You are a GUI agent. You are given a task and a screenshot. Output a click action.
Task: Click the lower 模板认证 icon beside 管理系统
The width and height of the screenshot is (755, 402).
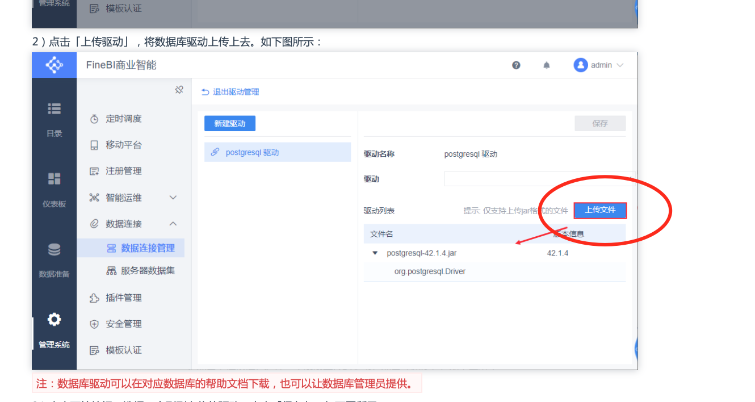click(94, 350)
